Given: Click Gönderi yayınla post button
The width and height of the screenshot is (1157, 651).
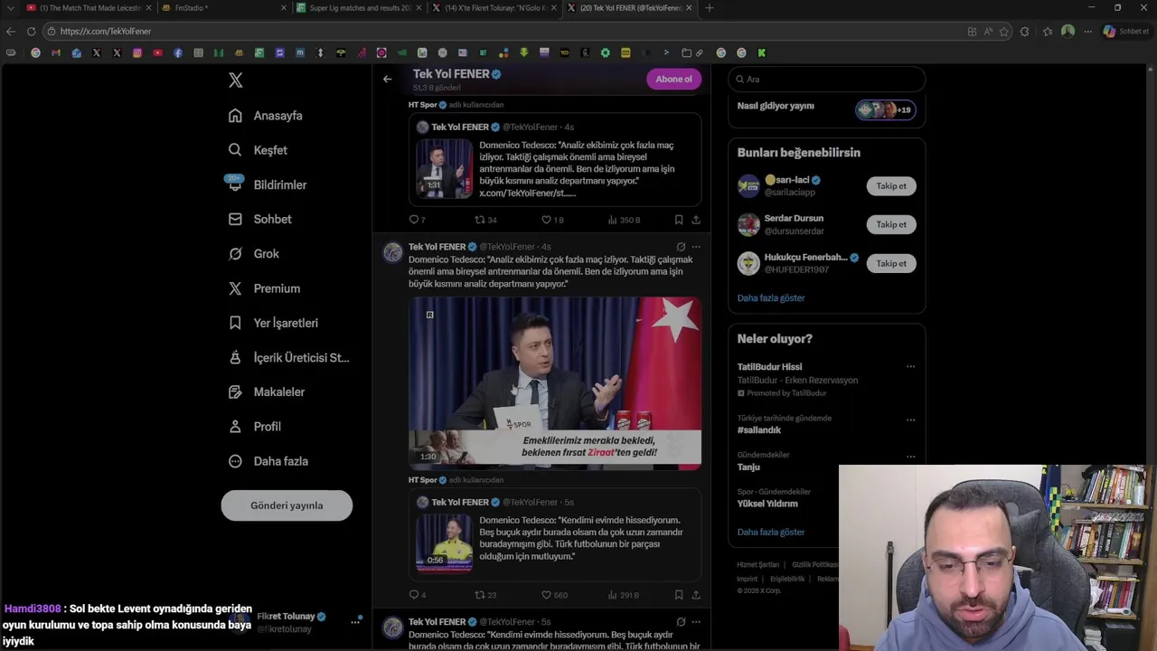Looking at the screenshot, I should tap(287, 505).
